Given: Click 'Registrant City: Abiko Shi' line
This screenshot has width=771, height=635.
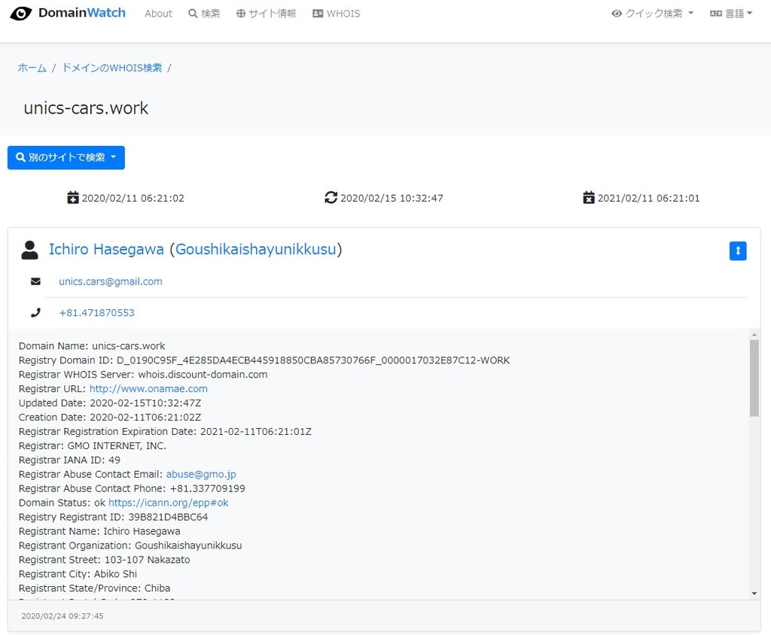Looking at the screenshot, I should (x=78, y=574).
